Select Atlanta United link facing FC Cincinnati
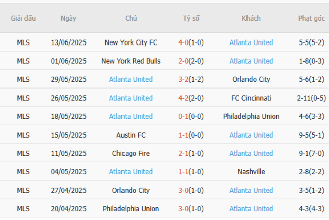Viewport: 329px width, 220px height. pyautogui.click(x=131, y=98)
